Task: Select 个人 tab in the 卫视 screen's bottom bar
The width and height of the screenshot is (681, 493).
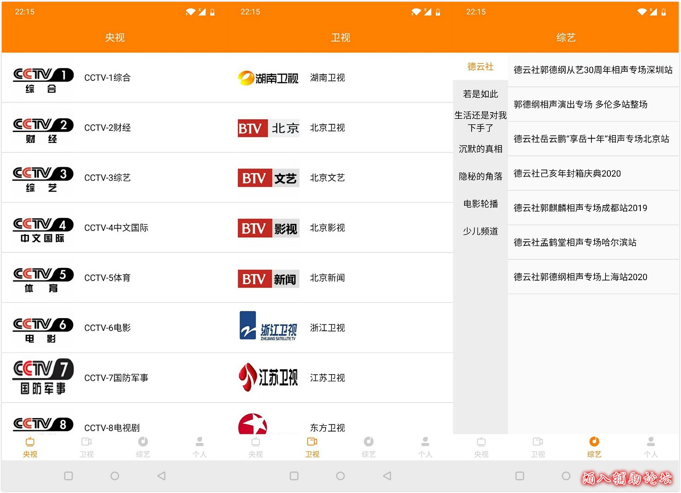Action: [425, 447]
